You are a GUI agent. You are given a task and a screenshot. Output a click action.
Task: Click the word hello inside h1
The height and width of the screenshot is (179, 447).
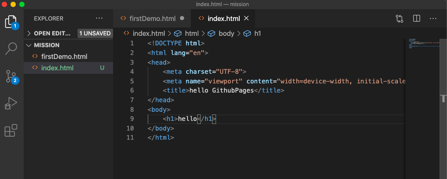(187, 119)
